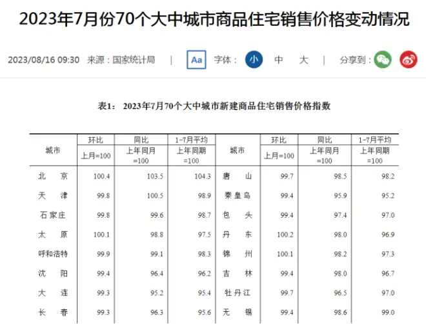Switch font size to medium 中

click(x=279, y=60)
